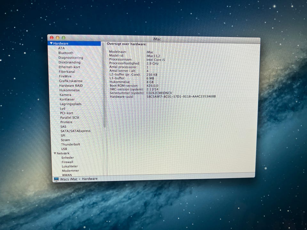Click the L3-buffer value '6 MB'
The image size is (307, 230).
click(150, 79)
